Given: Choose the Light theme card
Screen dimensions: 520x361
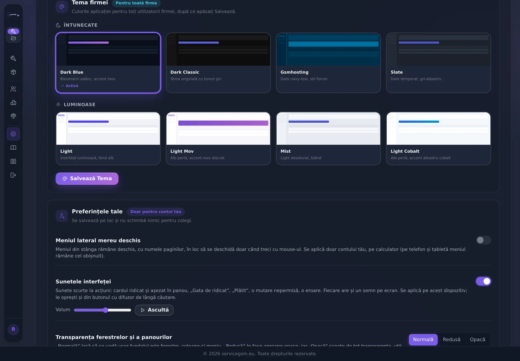Looking at the screenshot, I should pyautogui.click(x=108, y=138).
